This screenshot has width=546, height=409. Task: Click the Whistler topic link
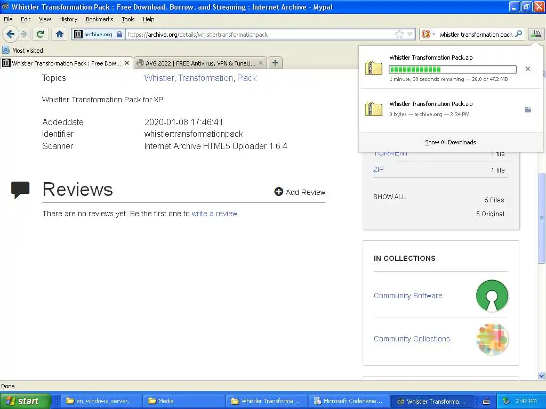point(159,78)
